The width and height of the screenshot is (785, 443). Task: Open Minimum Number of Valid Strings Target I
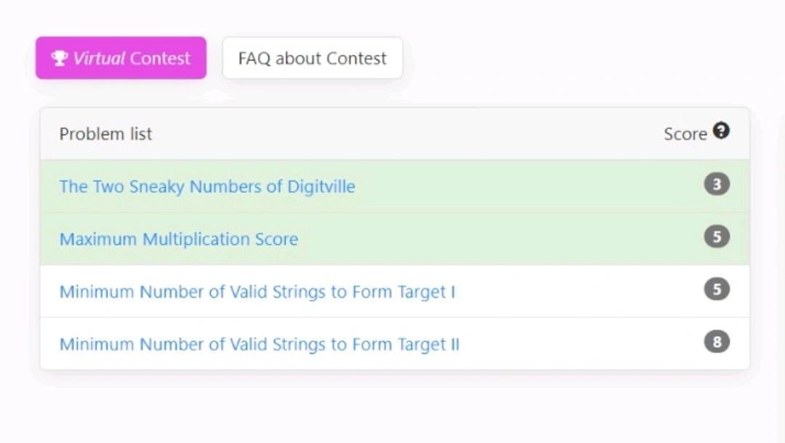[257, 291]
